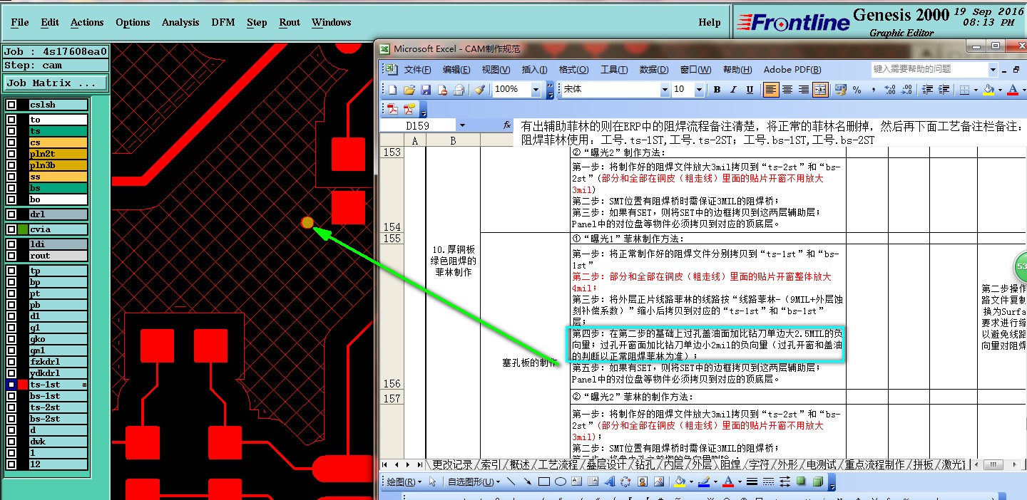This screenshot has width=1027, height=500.
Task: Click the Line Color swatch in Drawing toolbar
Action: [704, 482]
